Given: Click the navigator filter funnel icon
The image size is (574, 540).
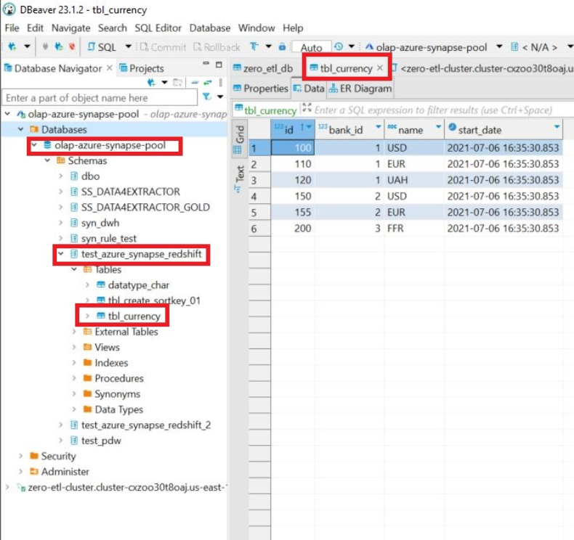Looking at the screenshot, I should tap(207, 97).
